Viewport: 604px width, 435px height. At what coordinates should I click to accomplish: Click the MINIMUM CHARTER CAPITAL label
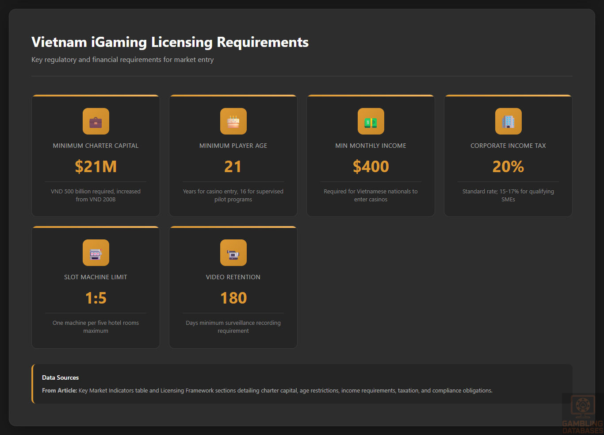(96, 146)
